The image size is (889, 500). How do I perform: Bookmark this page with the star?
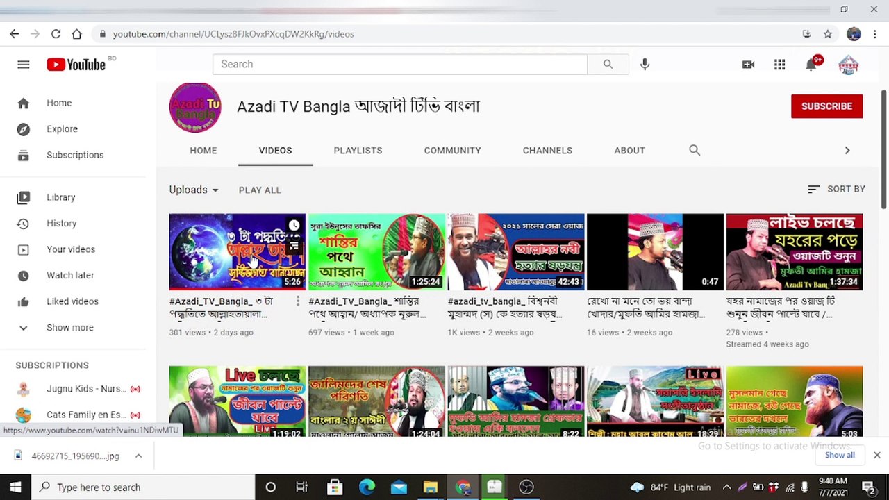(827, 34)
